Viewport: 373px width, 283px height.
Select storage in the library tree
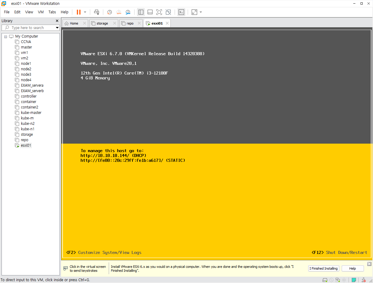27,135
